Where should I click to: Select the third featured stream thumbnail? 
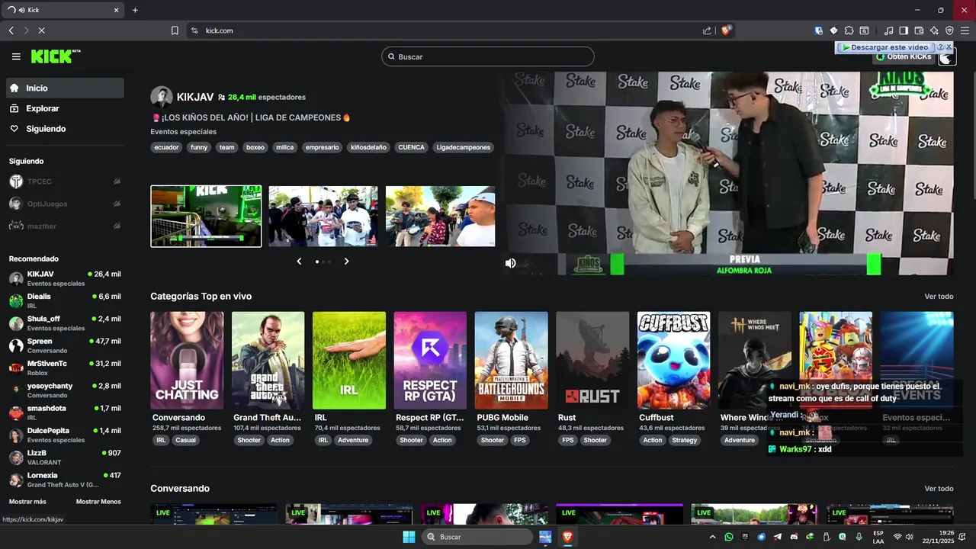(441, 216)
